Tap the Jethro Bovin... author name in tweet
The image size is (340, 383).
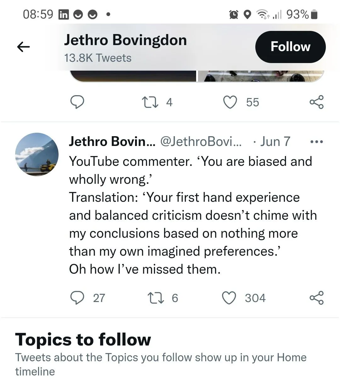point(112,142)
